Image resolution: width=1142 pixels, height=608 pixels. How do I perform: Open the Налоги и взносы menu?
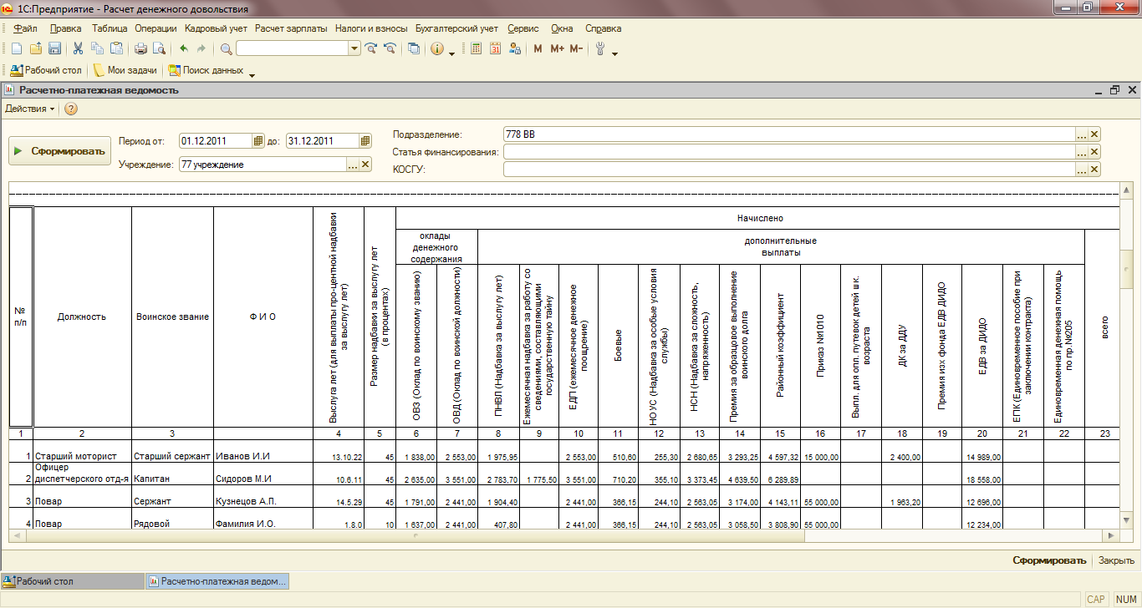click(371, 28)
